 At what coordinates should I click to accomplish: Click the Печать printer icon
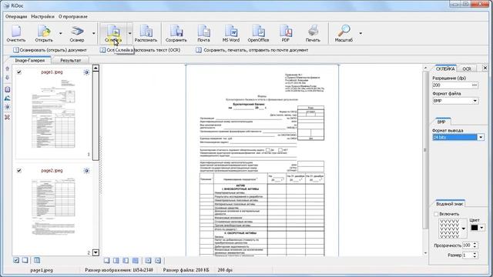(x=313, y=33)
